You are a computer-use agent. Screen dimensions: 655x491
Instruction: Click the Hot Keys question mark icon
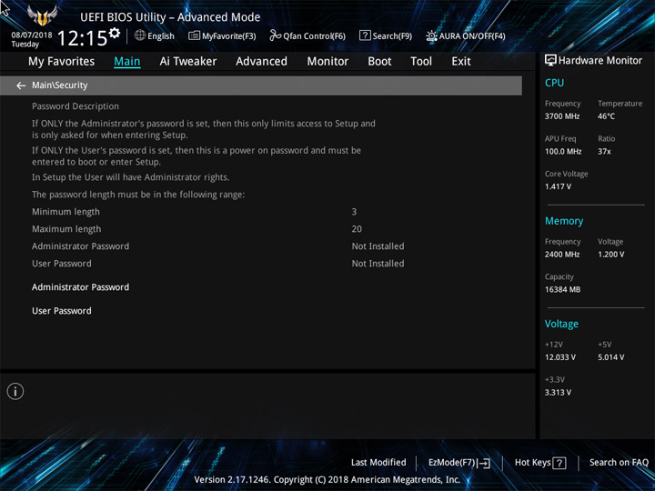tap(559, 463)
